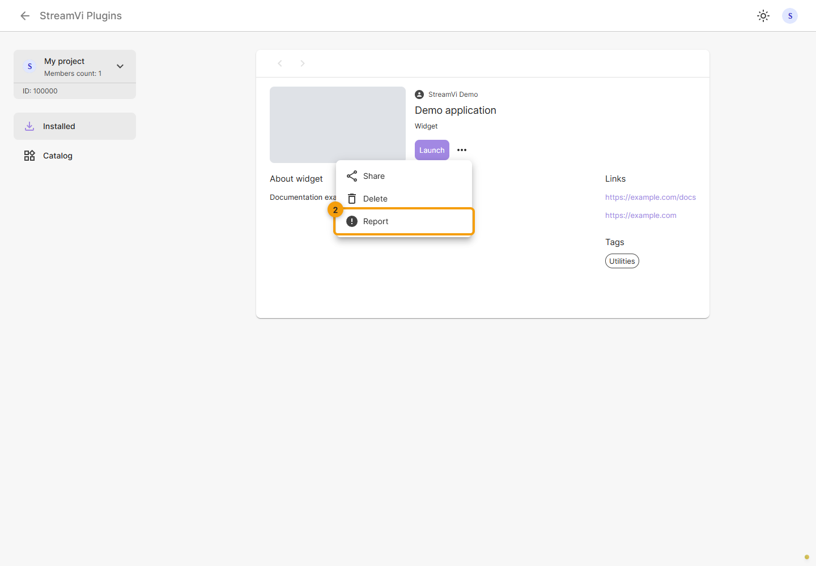Open the example.com/docs link

coord(651,198)
